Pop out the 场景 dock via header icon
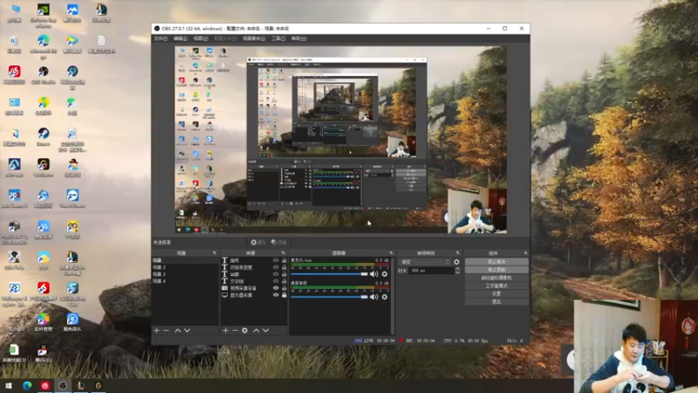This screenshot has width=698, height=393. 215,253
